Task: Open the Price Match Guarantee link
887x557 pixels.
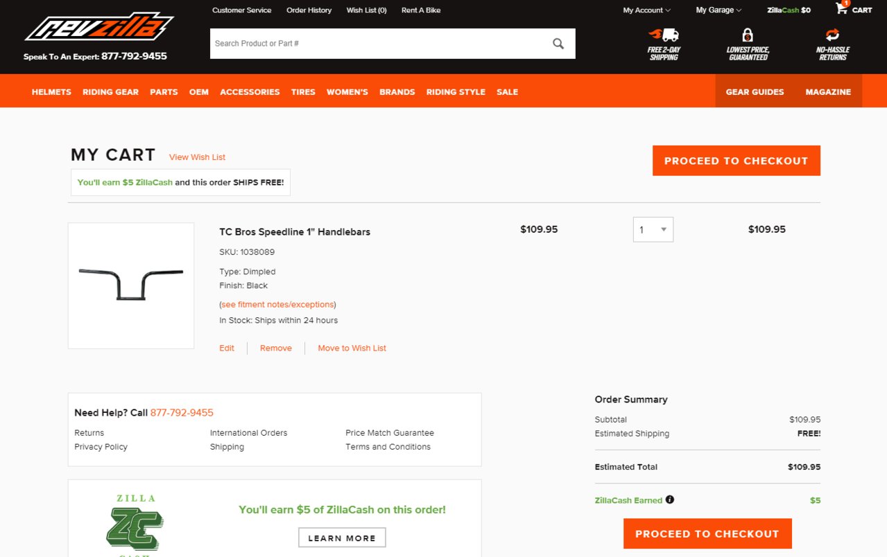Action: point(390,433)
